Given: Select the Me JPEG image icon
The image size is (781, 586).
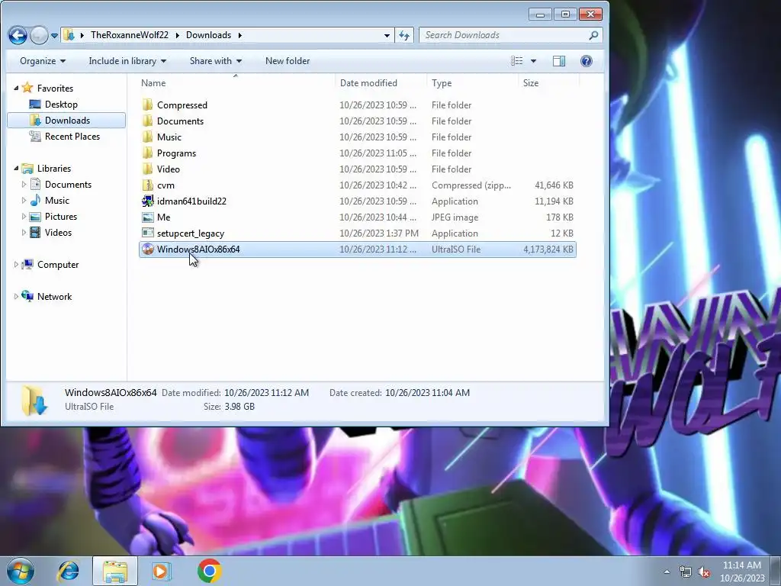Looking at the screenshot, I should 147,217.
